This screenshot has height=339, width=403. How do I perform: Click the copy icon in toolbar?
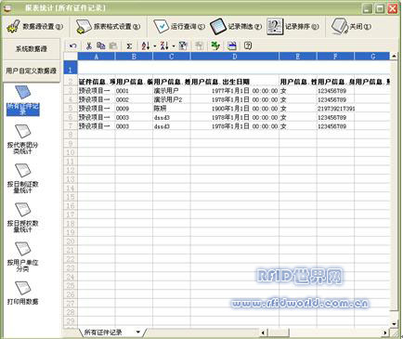101,46
